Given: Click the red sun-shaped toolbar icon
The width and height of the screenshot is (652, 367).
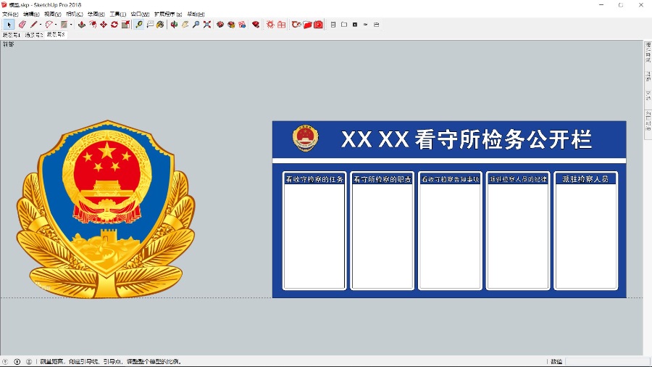Looking at the screenshot, I should (x=270, y=25).
